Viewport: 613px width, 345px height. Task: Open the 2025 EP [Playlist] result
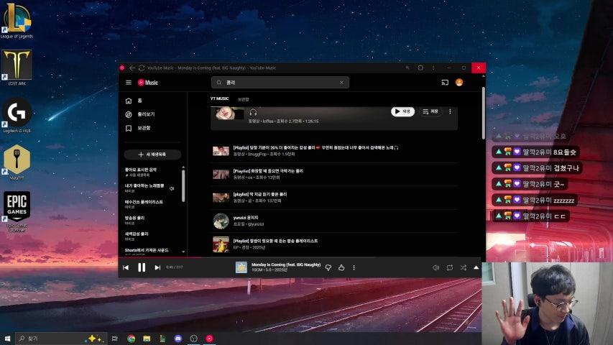tap(334, 244)
